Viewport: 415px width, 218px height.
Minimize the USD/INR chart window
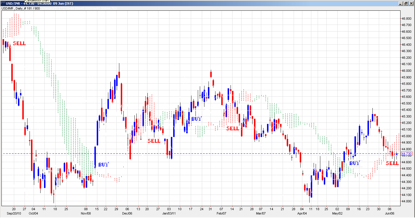(x=401, y=3)
